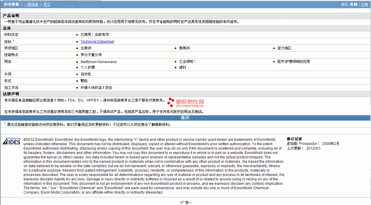Select the 供货地区 row label
Viewport: 371px width, 205px height.
(x=11, y=48)
